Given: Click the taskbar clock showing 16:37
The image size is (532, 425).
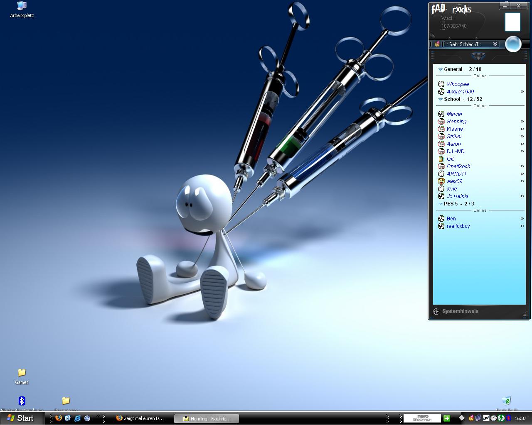Looking at the screenshot, I should (520, 418).
